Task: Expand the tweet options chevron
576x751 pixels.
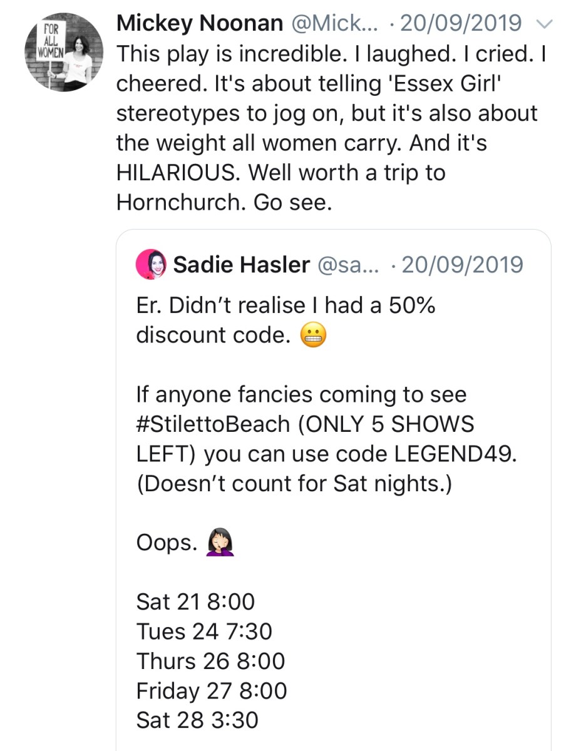Action: click(545, 24)
